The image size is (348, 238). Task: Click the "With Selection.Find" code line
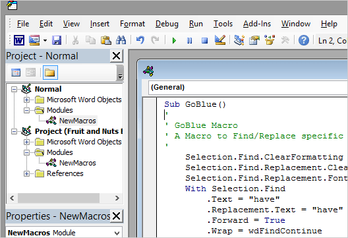pos(235,189)
